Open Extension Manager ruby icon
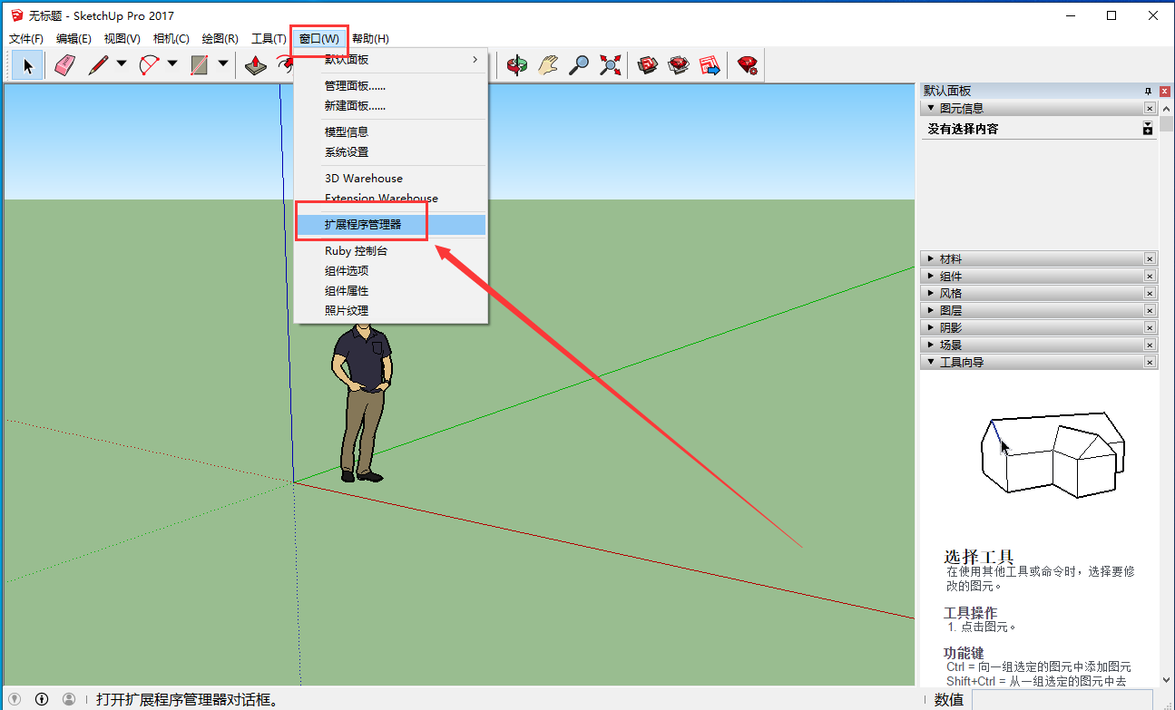This screenshot has height=710, width=1175. click(748, 65)
